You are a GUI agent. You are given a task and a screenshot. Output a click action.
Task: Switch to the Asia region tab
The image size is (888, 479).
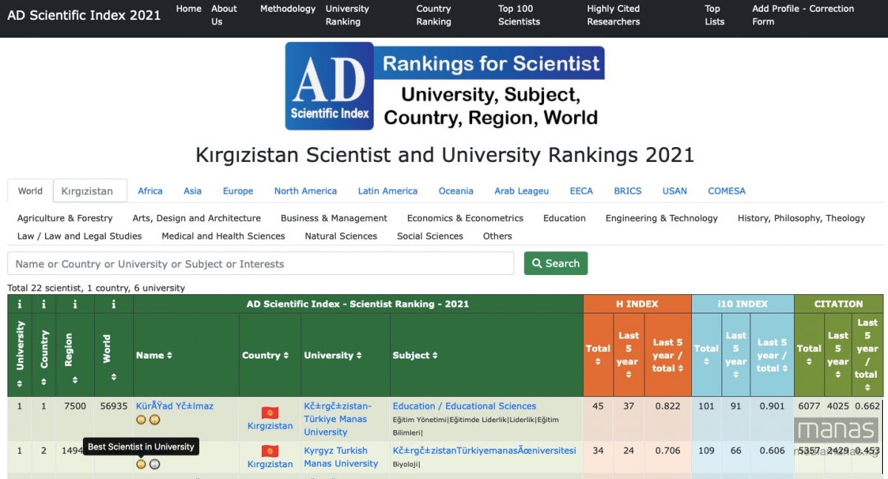(192, 191)
